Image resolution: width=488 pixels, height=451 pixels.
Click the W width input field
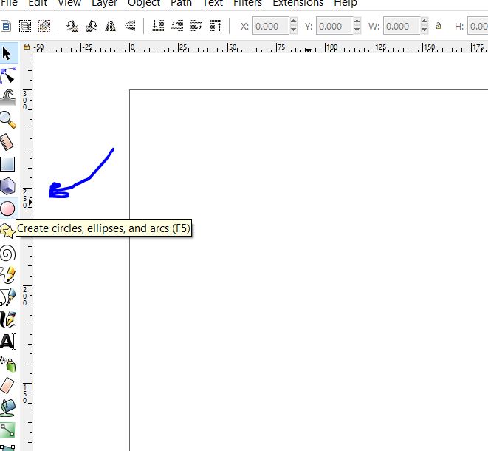tap(402, 26)
